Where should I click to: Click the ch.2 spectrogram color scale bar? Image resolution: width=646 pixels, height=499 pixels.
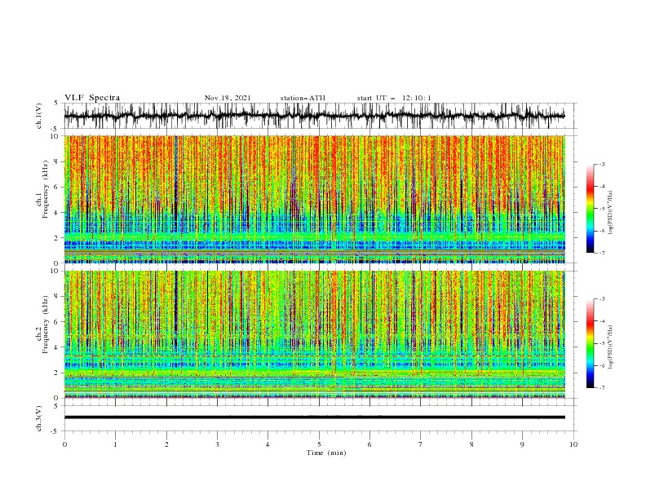point(590,343)
